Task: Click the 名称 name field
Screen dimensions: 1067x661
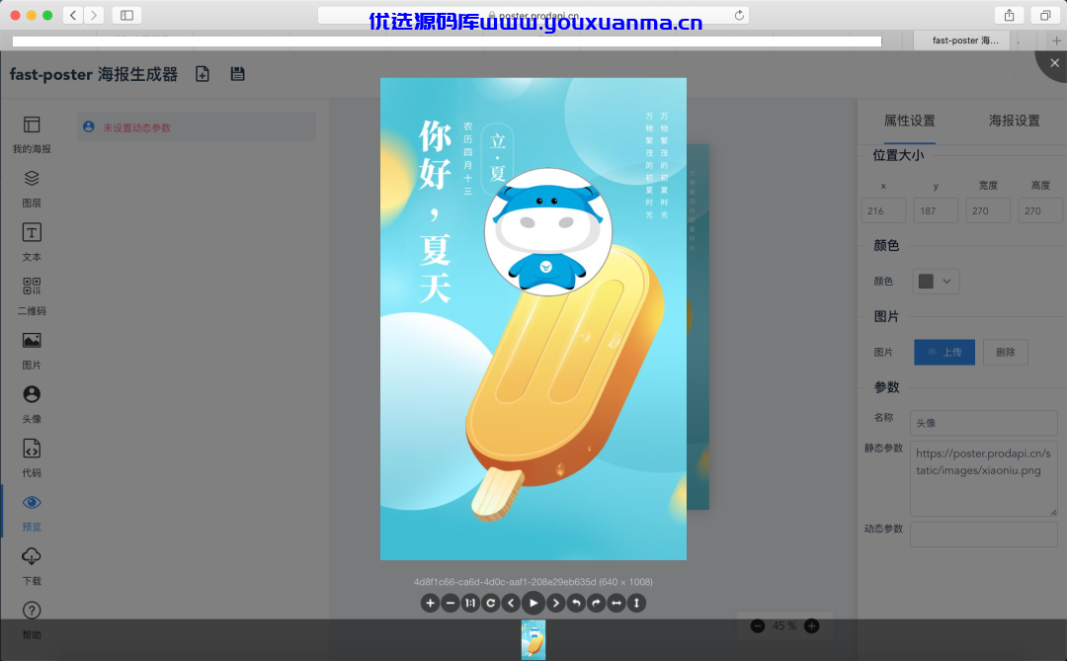Action: (984, 423)
